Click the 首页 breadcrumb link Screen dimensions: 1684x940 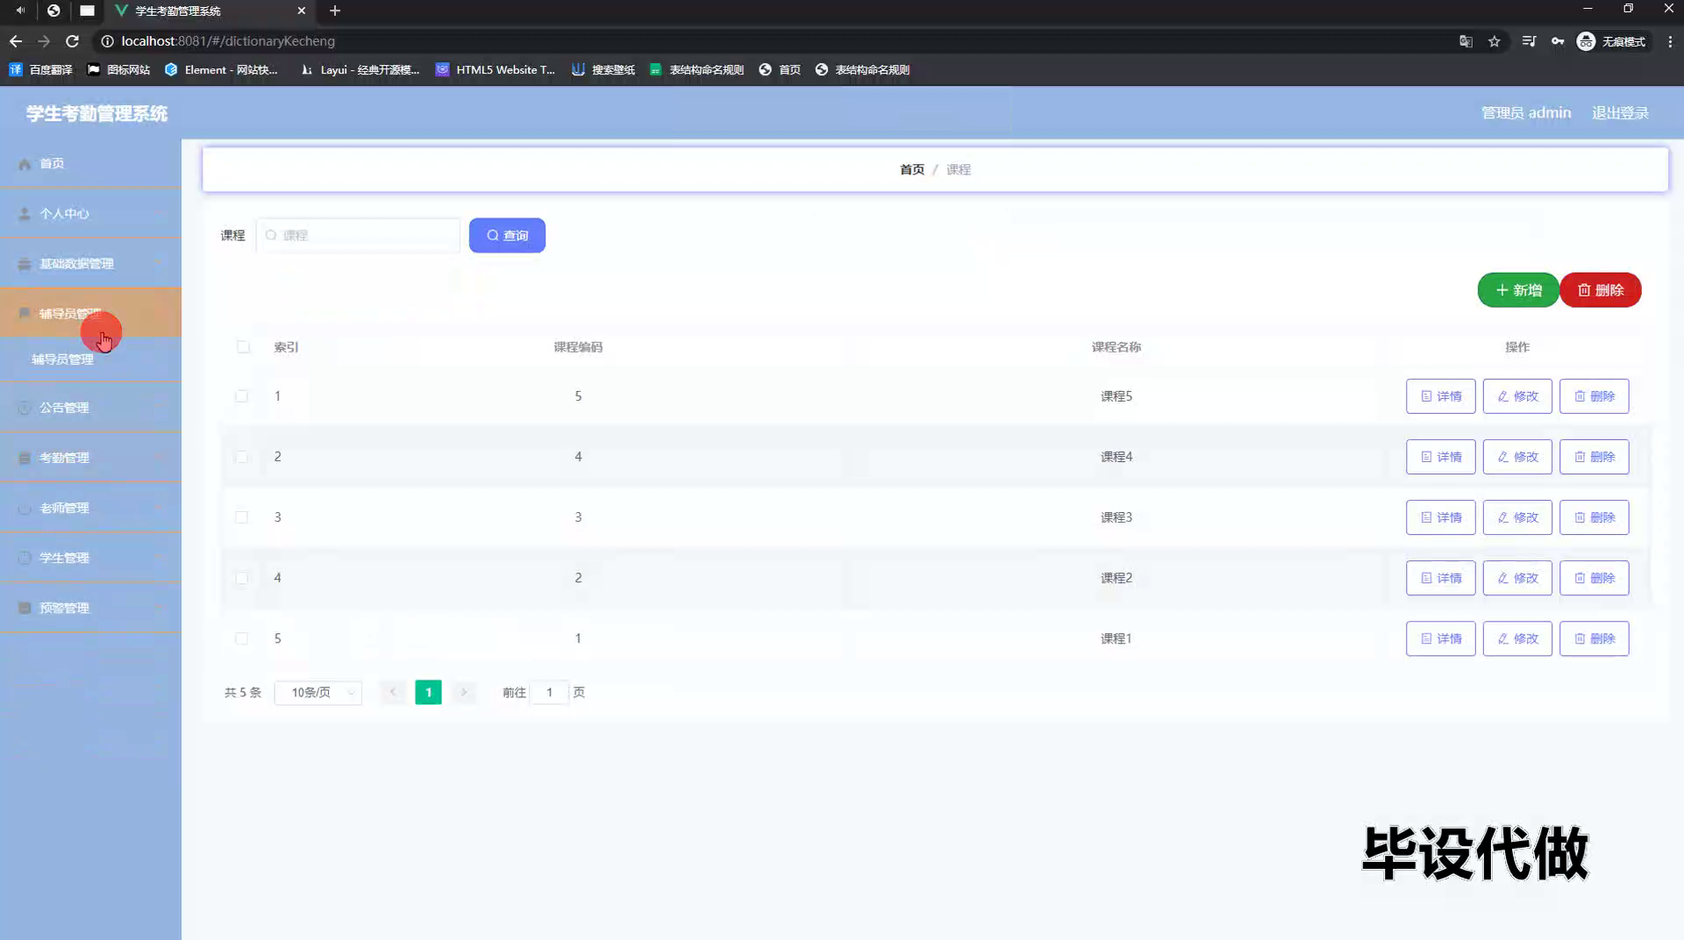(x=912, y=170)
